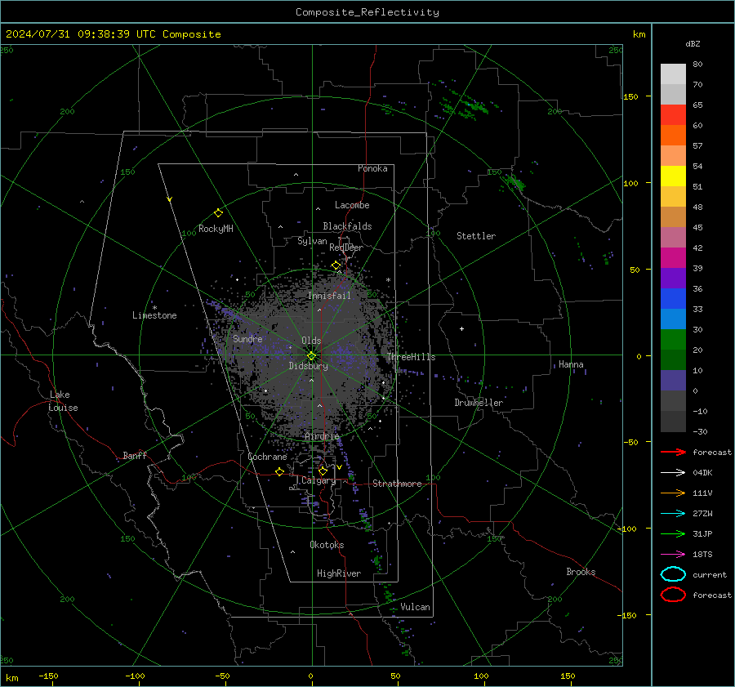Click the 'Didsbury' city label
This screenshot has height=687, width=735.
pyautogui.click(x=308, y=366)
